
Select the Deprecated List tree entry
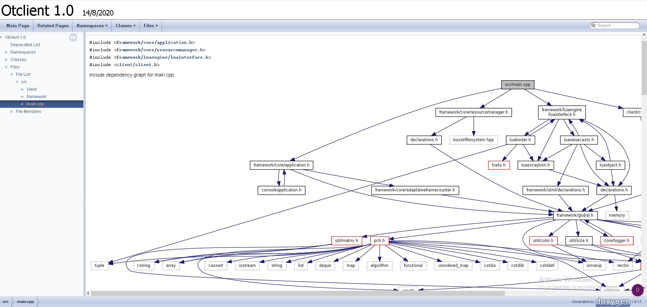[x=25, y=45]
